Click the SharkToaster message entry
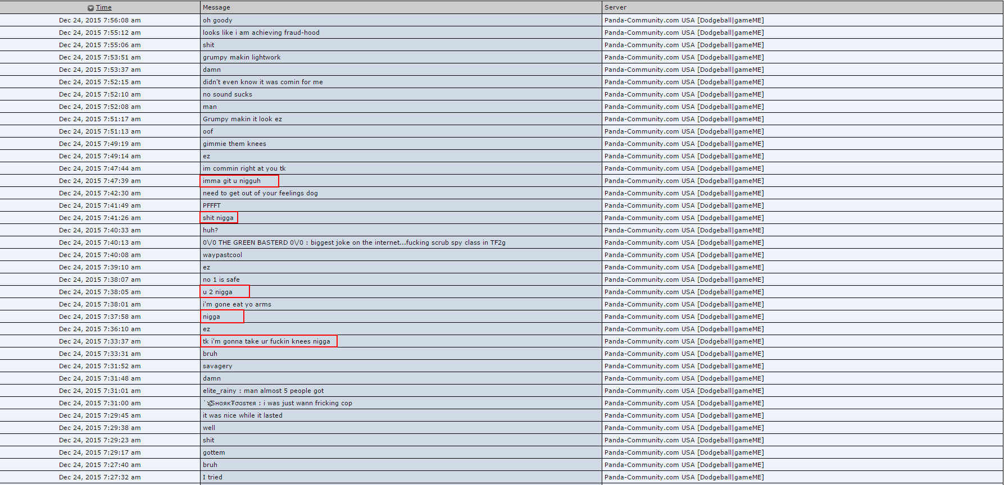Image resolution: width=1004 pixels, height=485 pixels. coord(278,403)
